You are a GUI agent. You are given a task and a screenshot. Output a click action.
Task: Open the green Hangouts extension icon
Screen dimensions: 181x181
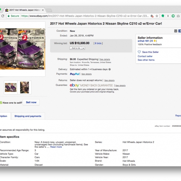pyautogui.click(x=163, y=16)
